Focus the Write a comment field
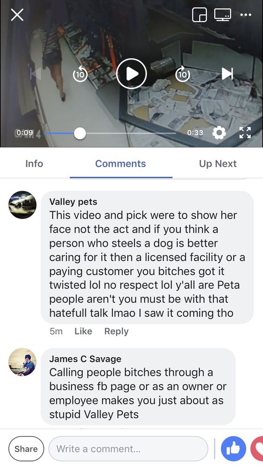Viewport: 263px width, 468px height. [x=128, y=449]
